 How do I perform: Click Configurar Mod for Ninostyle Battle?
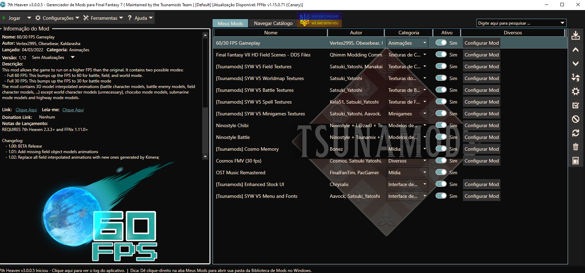(x=482, y=137)
